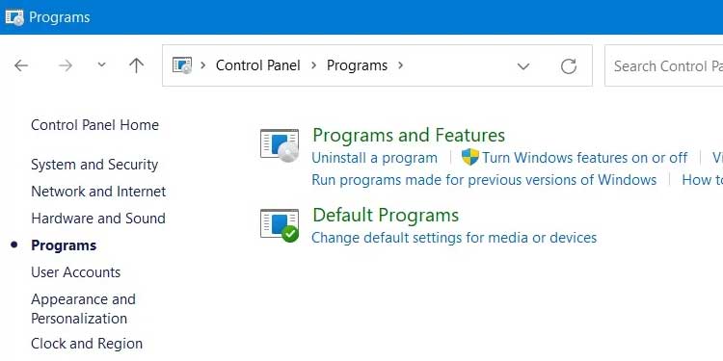Image resolution: width=723 pixels, height=361 pixels.
Task: Open Hardware and Sound category
Action: pyautogui.click(x=98, y=218)
